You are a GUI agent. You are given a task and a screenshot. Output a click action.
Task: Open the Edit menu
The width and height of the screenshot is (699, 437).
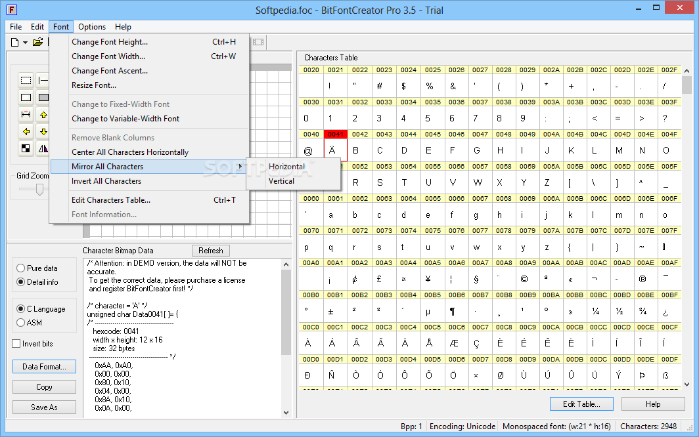(37, 27)
